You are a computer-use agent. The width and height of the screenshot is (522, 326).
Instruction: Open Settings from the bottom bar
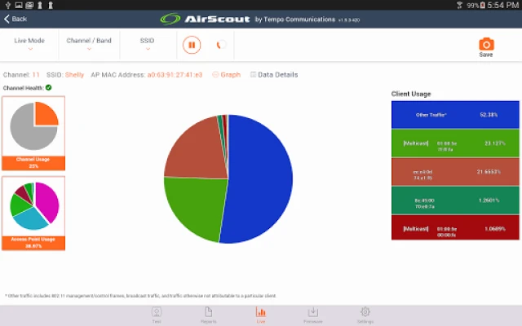pyautogui.click(x=365, y=314)
